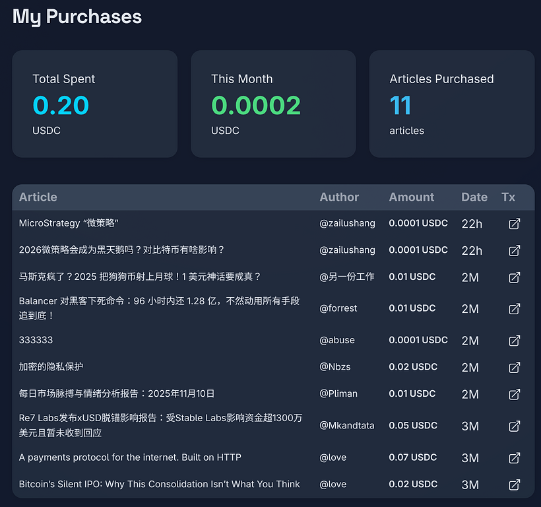The image size is (541, 507).
Task: Open transaction icon for Bitcoin's Silent IPO
Action: pos(515,485)
